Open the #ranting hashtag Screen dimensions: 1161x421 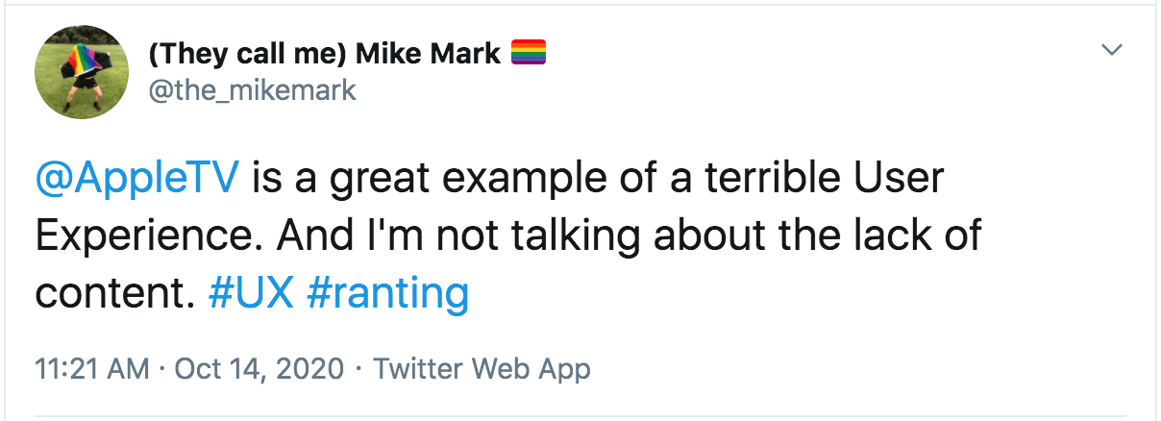tap(387, 293)
